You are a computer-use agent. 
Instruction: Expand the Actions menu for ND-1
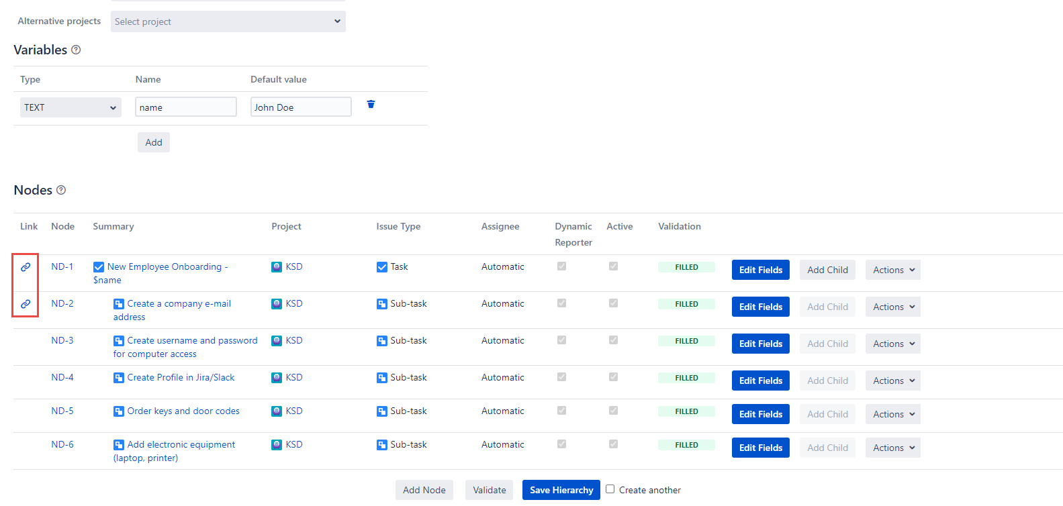(892, 270)
